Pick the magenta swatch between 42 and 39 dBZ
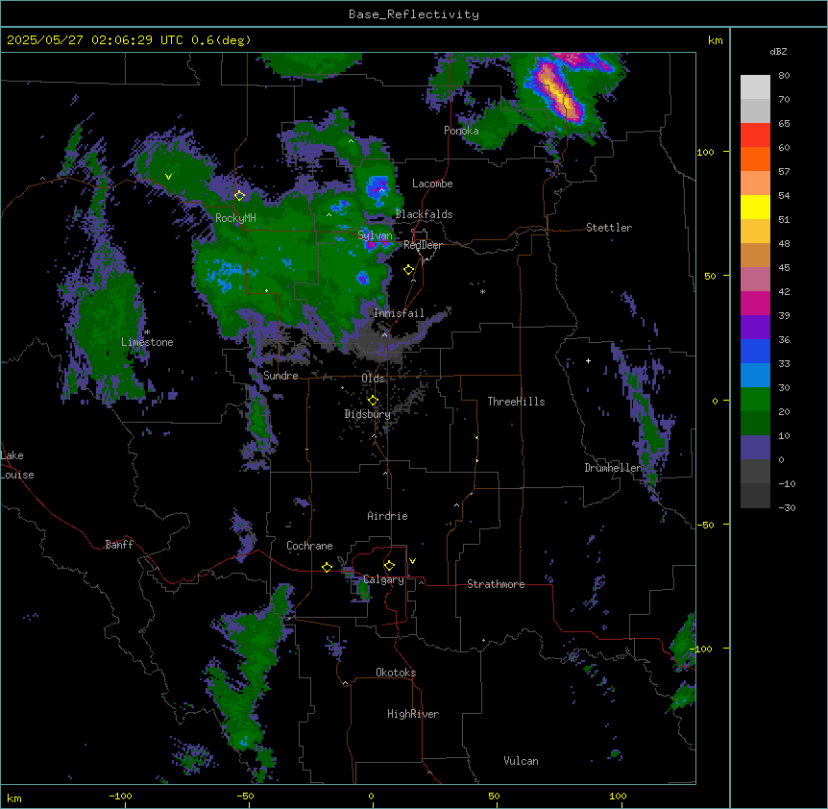The height and width of the screenshot is (809, 828). (x=755, y=303)
